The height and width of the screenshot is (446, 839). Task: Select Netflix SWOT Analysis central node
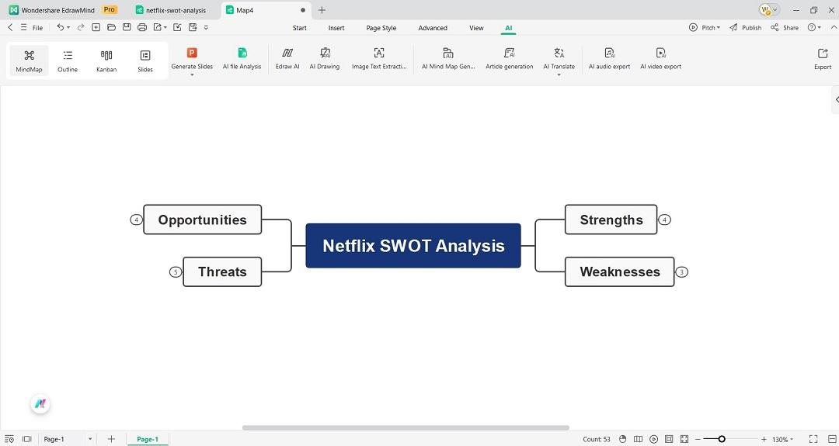tap(413, 246)
